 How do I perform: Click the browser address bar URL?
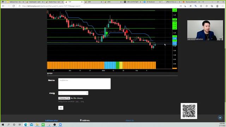coord(51,6)
